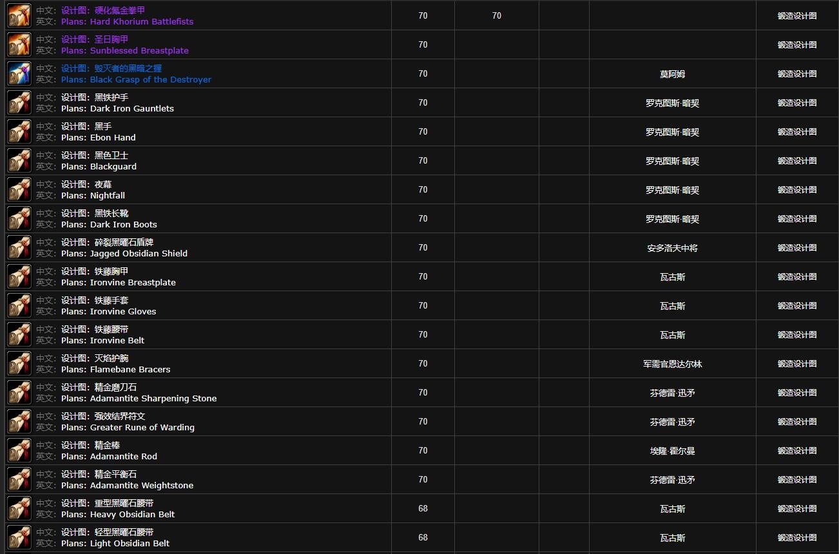Viewport: 839px width, 554px height.
Task: Click 锻造设计图 category in Adamantite Weightstone row
Action: tap(796, 479)
